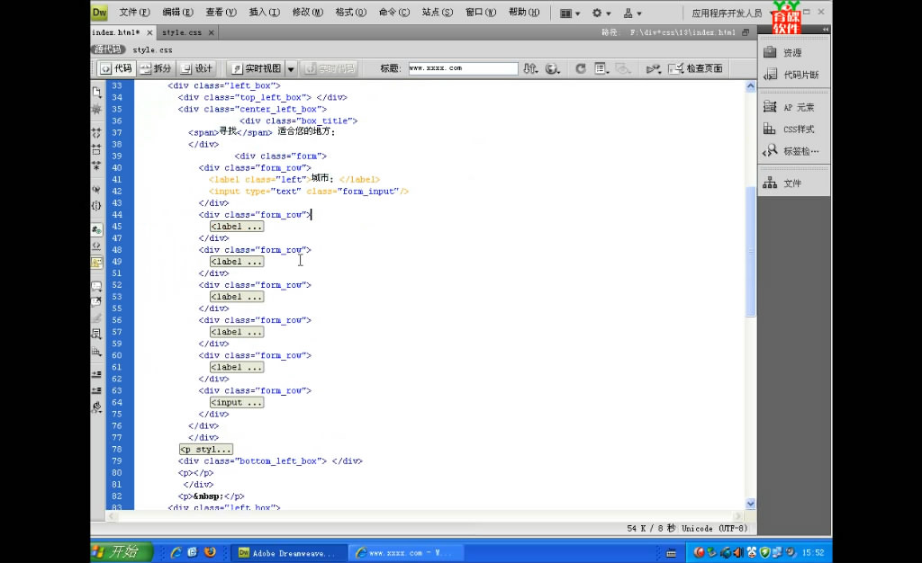Open 站点(S) menu

point(438,13)
